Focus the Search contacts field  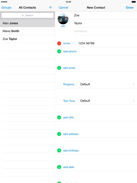pyautogui.click(x=28, y=15)
